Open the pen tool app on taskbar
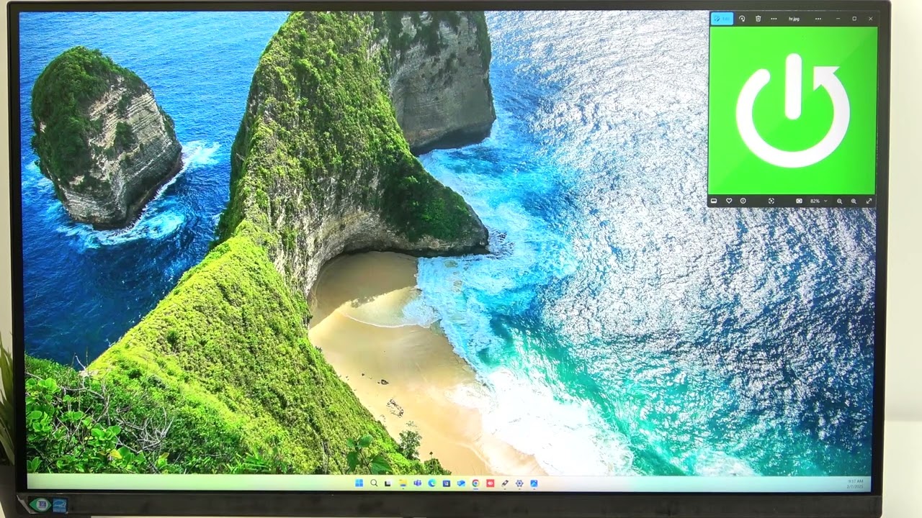Viewport: 922px width, 518px height. point(505,483)
